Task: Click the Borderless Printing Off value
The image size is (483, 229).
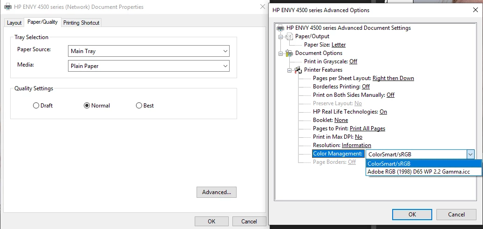Action: point(366,87)
